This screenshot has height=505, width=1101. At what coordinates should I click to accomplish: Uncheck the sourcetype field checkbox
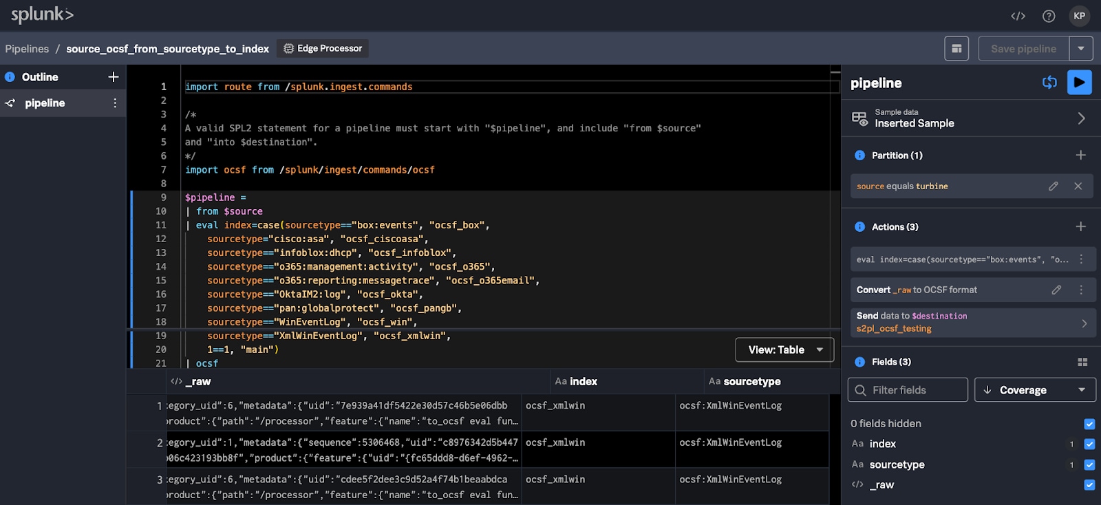coord(1089,465)
